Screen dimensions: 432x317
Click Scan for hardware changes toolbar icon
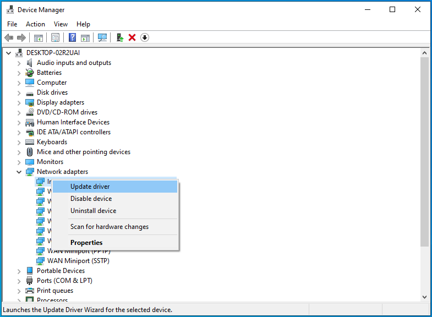tap(102, 37)
